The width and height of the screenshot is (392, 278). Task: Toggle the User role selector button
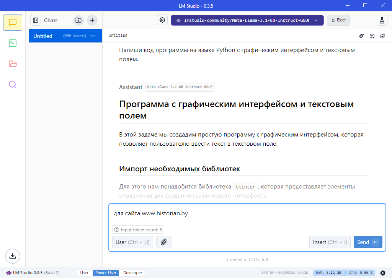(x=132, y=242)
